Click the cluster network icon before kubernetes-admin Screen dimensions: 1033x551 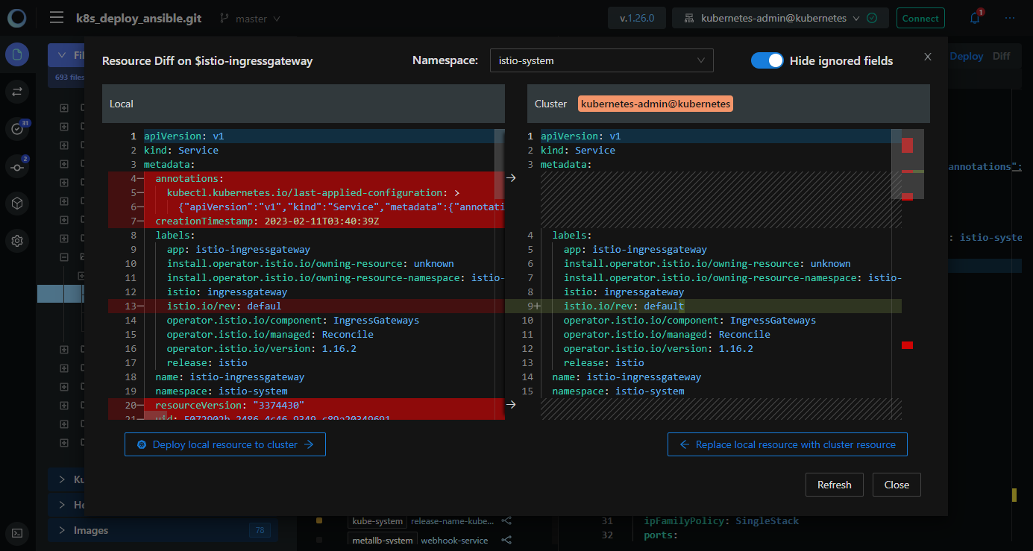(x=689, y=19)
